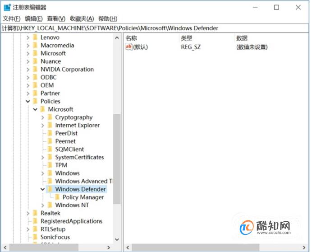Click the NVIDIA Corporation folder icon

[35, 69]
